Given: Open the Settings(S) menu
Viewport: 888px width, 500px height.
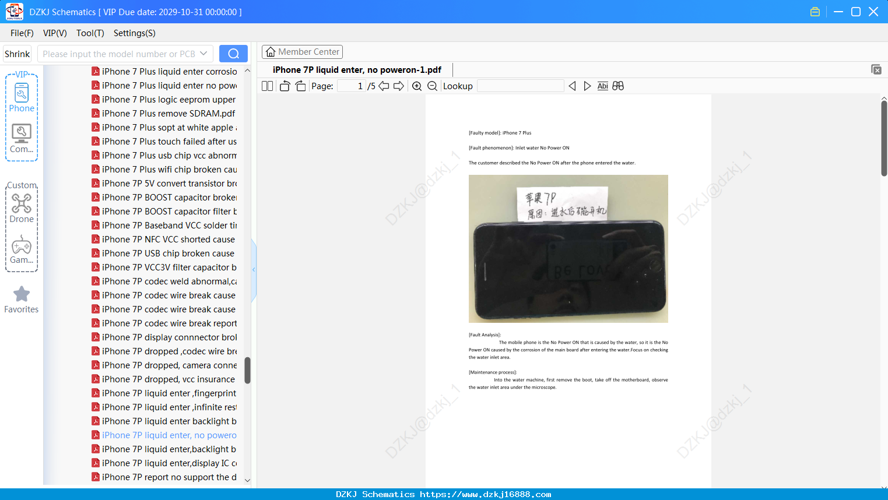Looking at the screenshot, I should coord(135,33).
